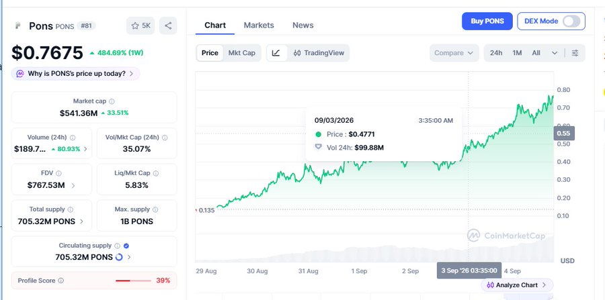Expand more time range options chevron
The image size is (605, 300).
coord(555,53)
